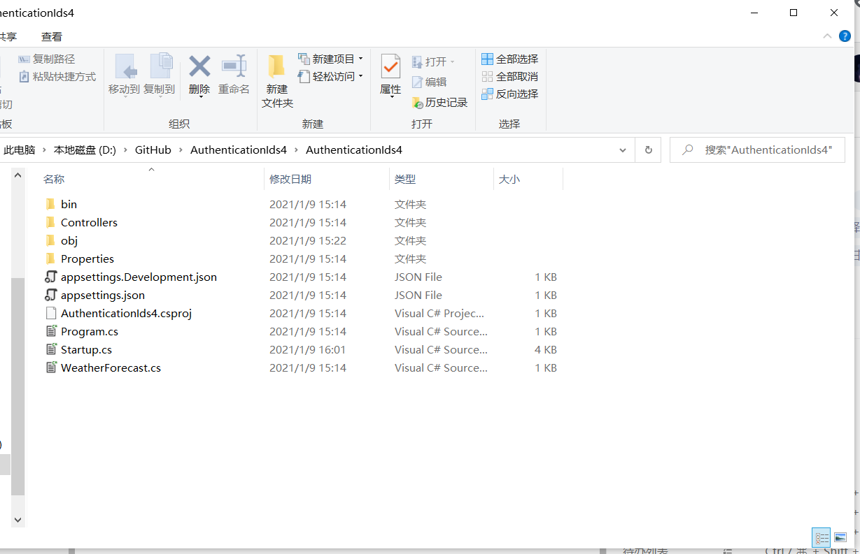Click the obj date 2021/1/9 15:22

[x=308, y=240]
